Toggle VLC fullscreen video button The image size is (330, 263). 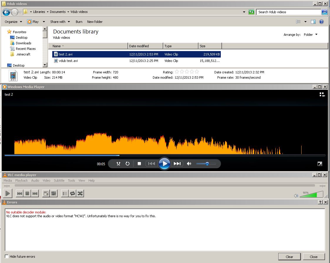[46, 193]
